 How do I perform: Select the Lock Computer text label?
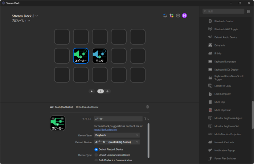point(222,94)
